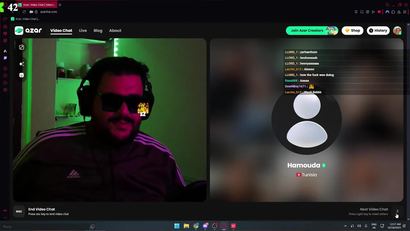The image size is (410, 231).
Task: Click the next chat countdown button
Action: click(x=397, y=211)
